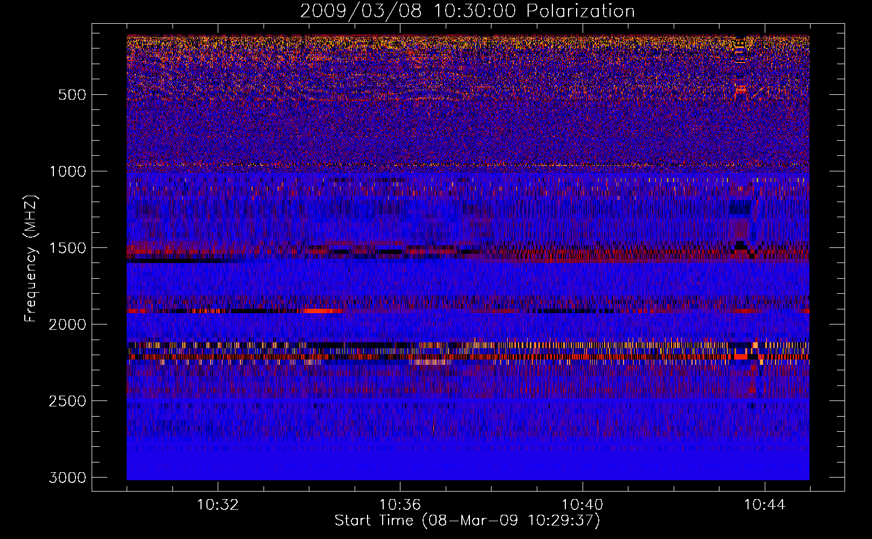Viewport: 872px width, 539px height.
Task: Click the 'Start Time (08-Mar-09 10:29:37)' label
Action: pos(467,521)
